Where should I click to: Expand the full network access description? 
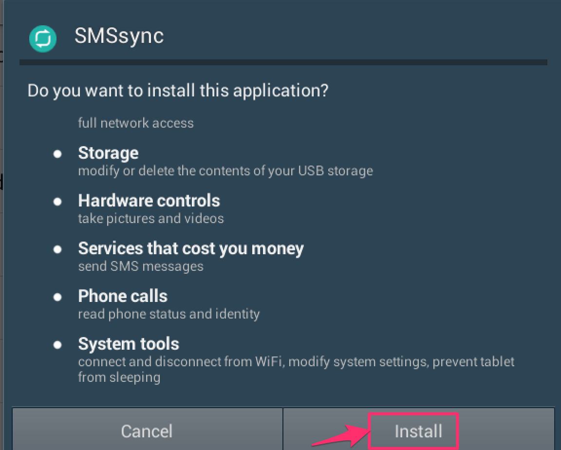pos(135,123)
